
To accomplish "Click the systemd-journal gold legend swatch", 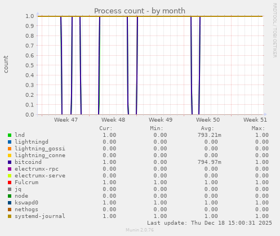I will [10, 216].
